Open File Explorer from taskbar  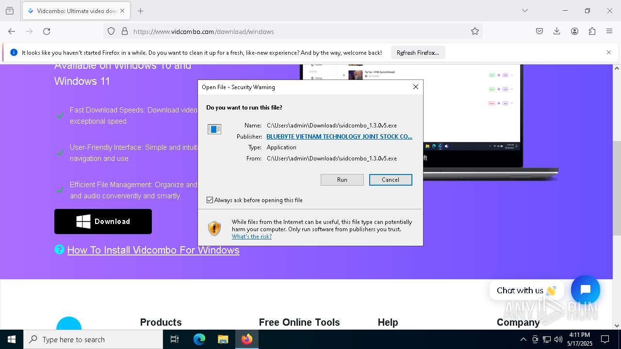(223, 339)
